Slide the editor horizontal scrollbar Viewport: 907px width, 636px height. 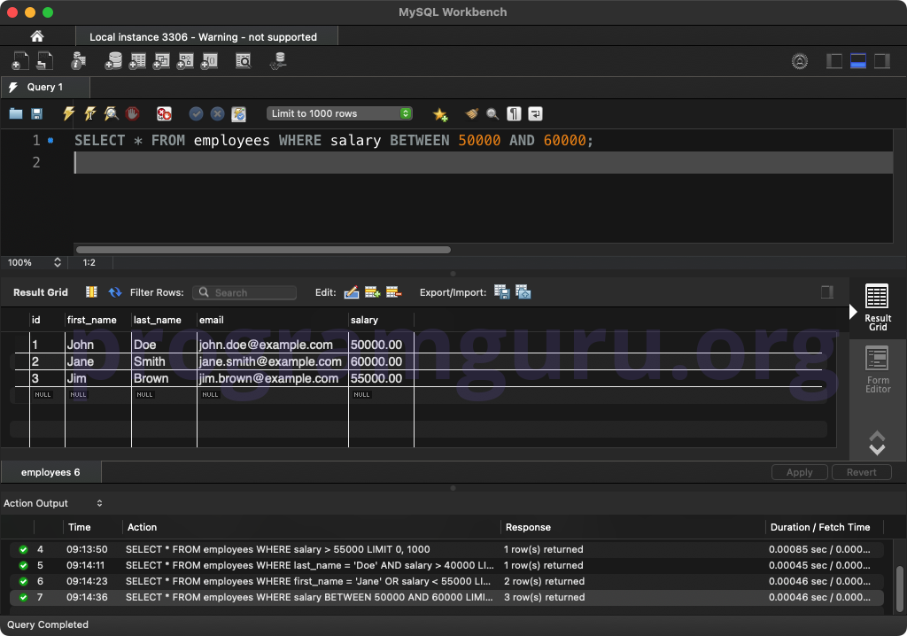tap(263, 250)
